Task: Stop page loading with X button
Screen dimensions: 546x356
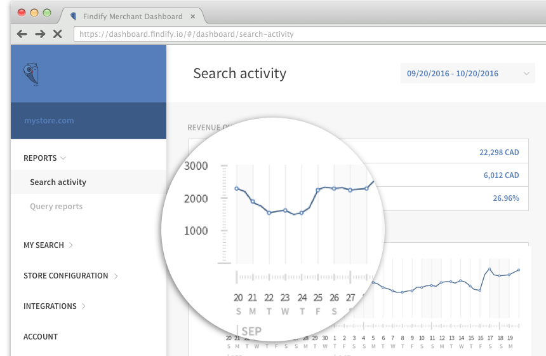Action: [x=57, y=34]
